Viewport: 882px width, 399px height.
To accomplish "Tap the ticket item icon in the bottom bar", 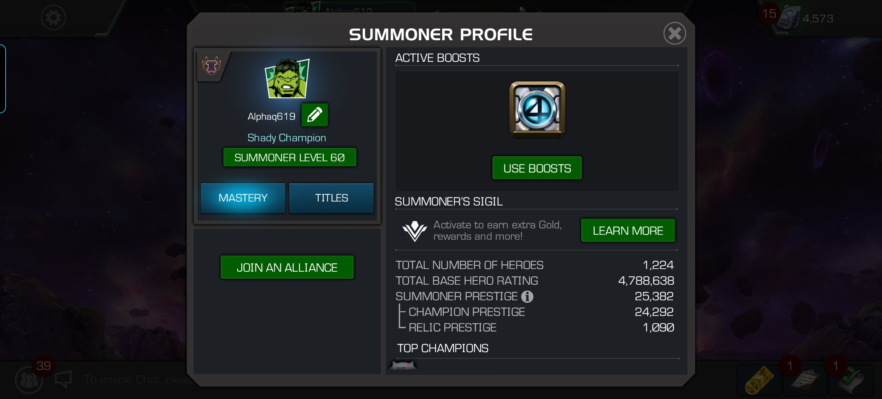I will (x=759, y=380).
